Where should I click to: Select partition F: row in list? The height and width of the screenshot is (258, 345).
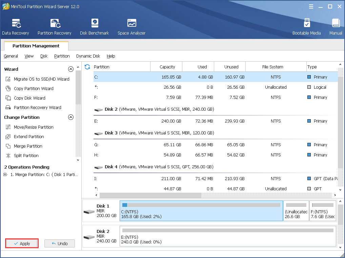coord(216,97)
